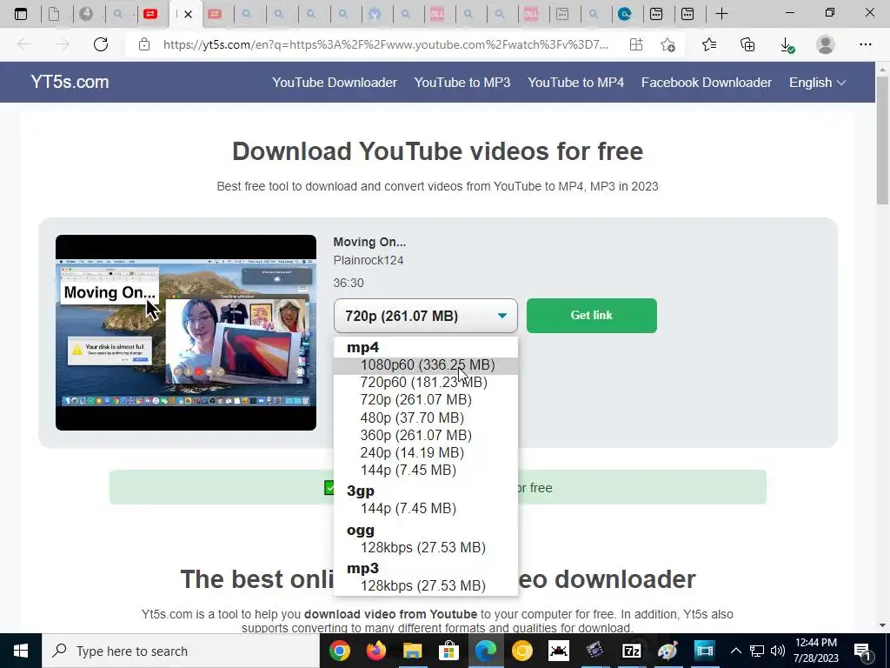Open the Downloads icon in the toolbar
This screenshot has width=890, height=668.
click(x=787, y=44)
